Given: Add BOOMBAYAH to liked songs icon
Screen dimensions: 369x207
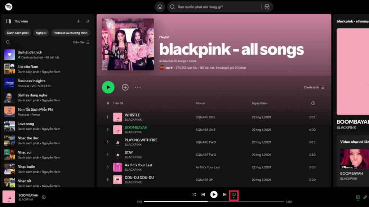Looking at the screenshot, I should click(x=44, y=197).
